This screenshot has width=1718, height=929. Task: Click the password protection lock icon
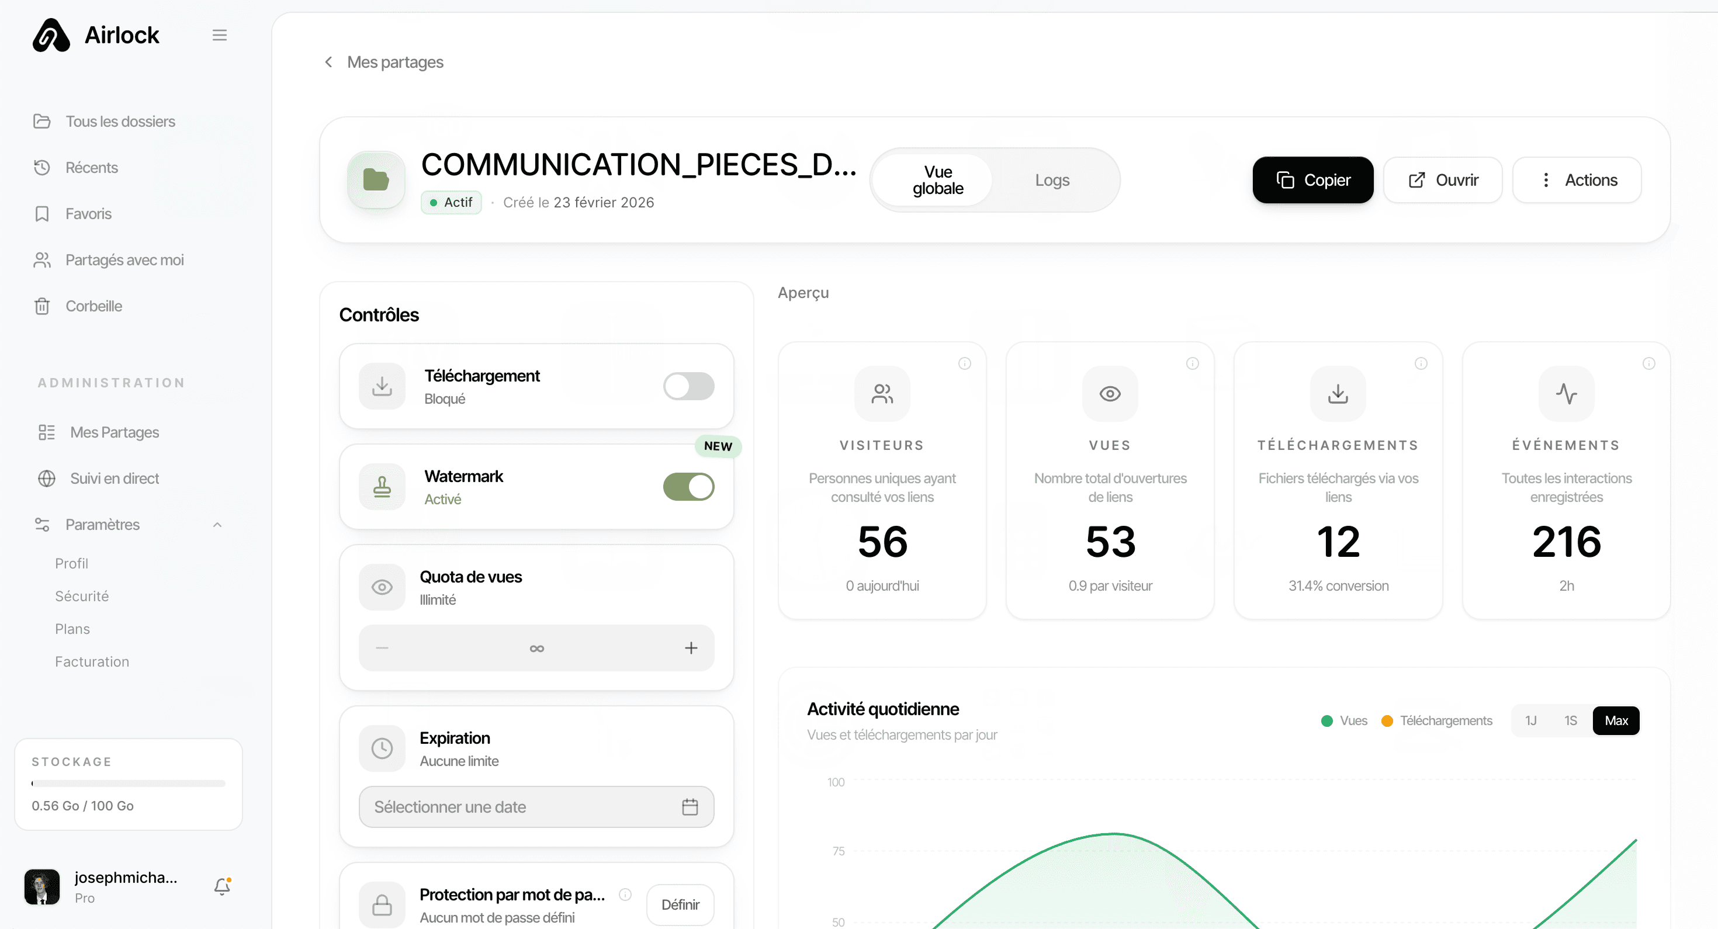382,905
